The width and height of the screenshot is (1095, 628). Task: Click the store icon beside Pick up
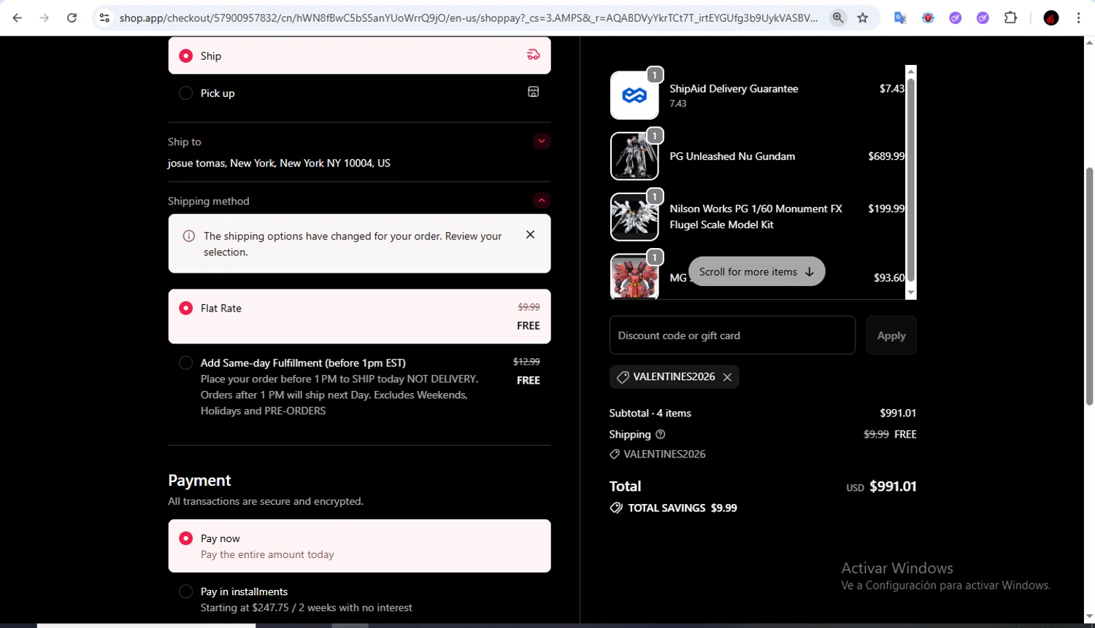534,92
